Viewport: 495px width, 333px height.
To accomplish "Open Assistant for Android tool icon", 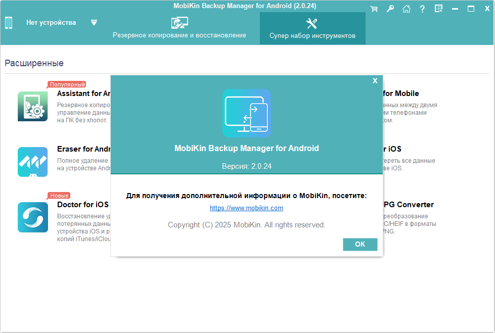I will (33, 107).
